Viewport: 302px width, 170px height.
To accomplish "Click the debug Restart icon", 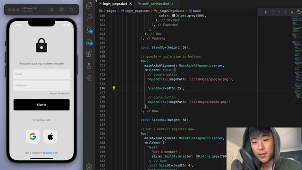I will [299, 12].
